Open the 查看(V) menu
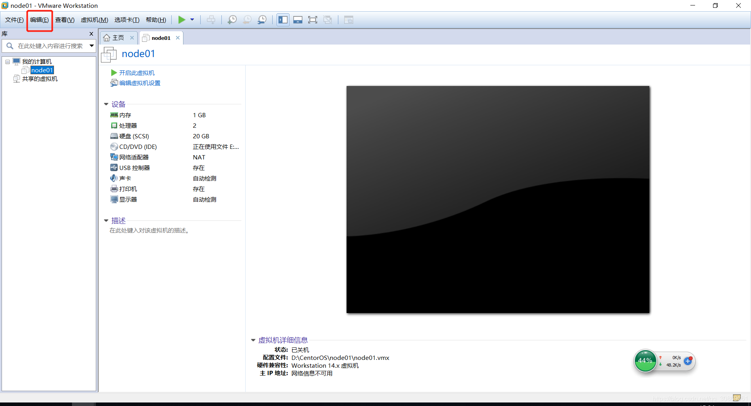 click(65, 20)
